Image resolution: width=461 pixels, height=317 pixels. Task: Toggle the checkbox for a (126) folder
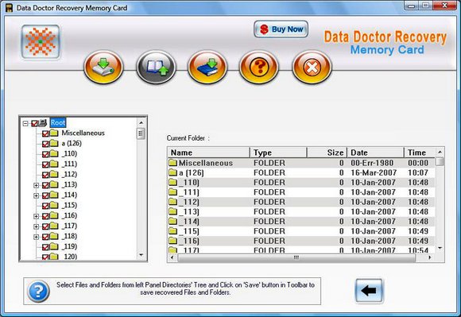click(x=45, y=144)
